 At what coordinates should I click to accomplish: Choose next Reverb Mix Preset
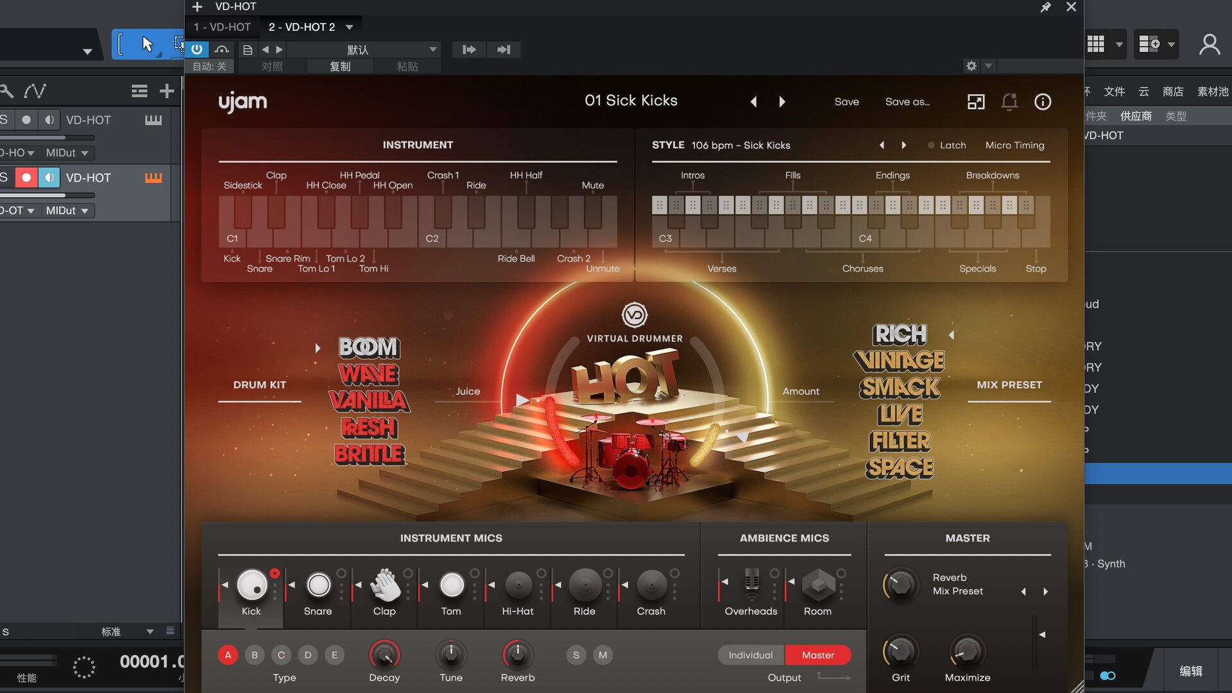[x=1046, y=592]
